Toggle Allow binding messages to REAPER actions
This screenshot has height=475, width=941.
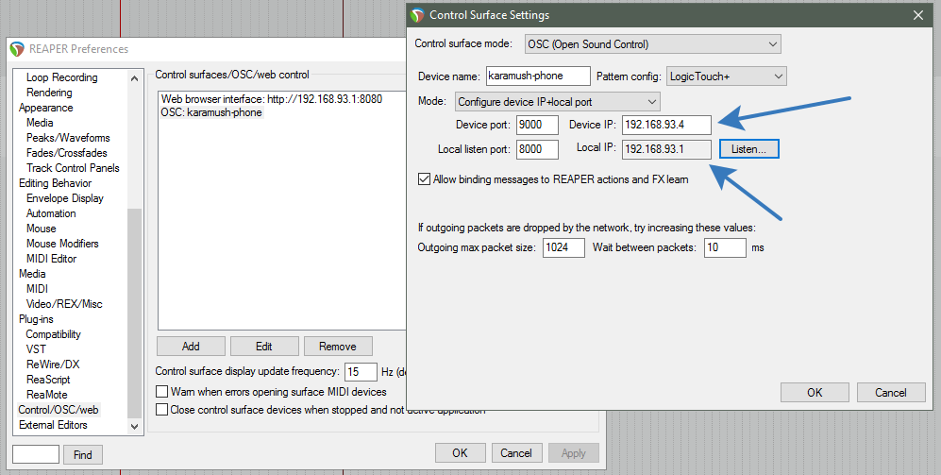pyautogui.click(x=425, y=178)
